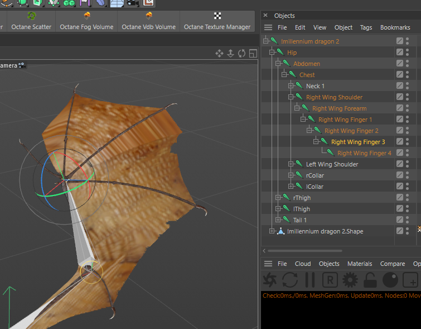Restart render with Octane refresh icon

coord(290,280)
